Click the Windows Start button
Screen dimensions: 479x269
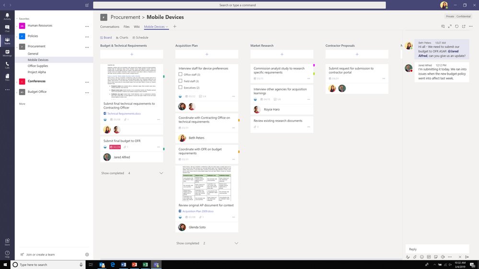[5, 265]
